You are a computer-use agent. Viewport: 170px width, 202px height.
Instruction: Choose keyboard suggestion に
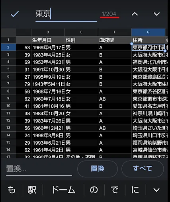135,190
